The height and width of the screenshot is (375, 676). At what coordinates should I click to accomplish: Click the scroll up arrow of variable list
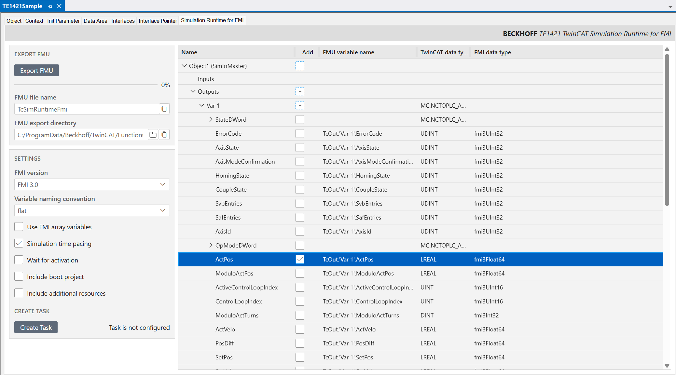pyautogui.click(x=667, y=49)
